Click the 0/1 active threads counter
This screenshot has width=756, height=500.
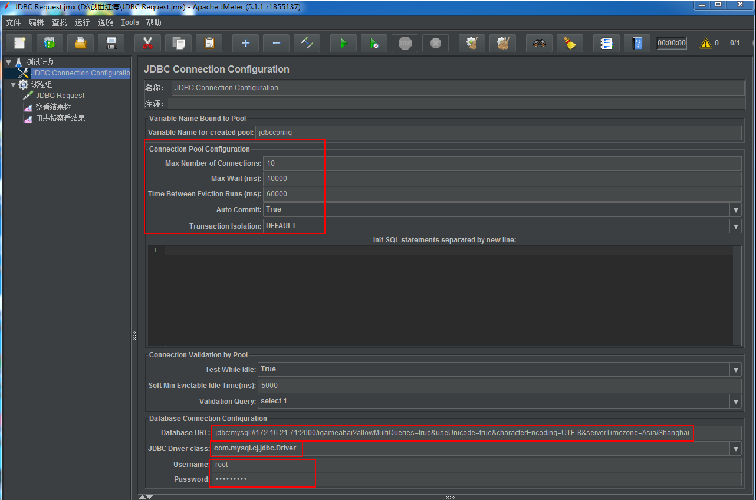point(735,43)
